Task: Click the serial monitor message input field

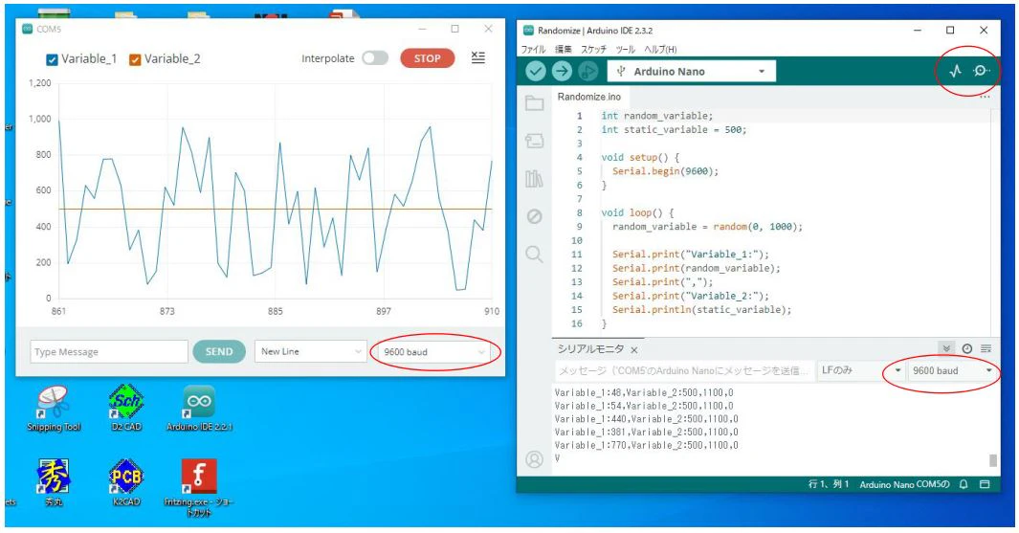Action: coord(684,370)
